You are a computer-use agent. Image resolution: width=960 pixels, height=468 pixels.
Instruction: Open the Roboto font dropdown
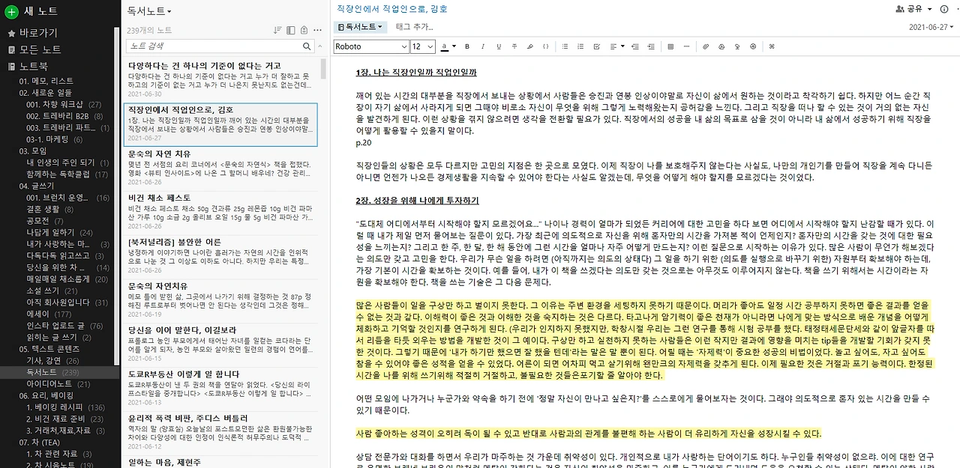370,46
